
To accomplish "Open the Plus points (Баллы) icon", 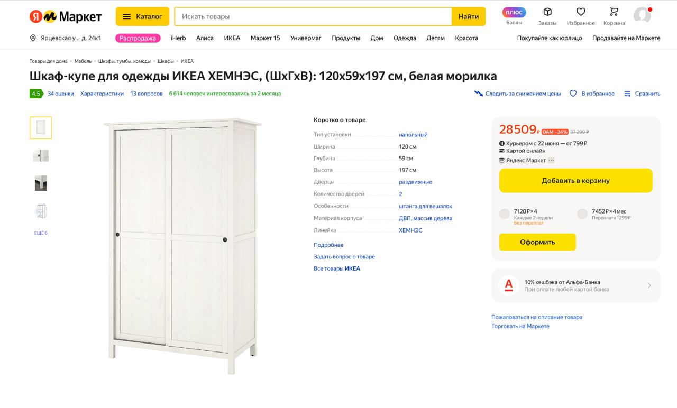I will point(514,12).
